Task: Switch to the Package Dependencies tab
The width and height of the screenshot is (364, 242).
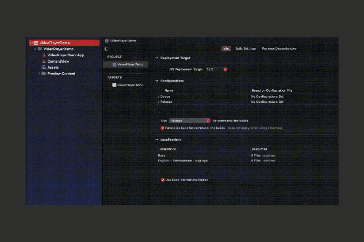Action: (x=279, y=48)
